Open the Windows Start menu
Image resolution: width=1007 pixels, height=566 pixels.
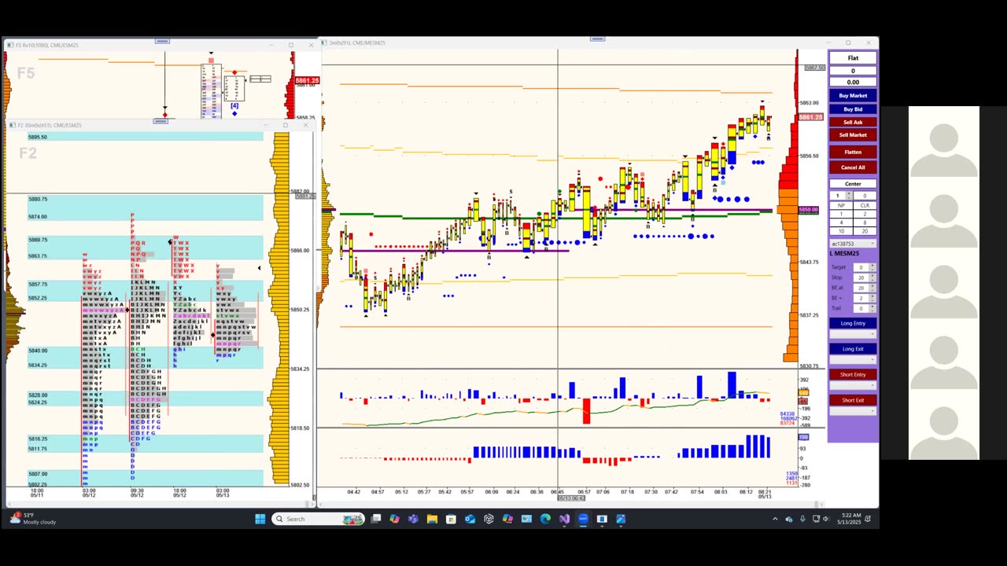260,519
